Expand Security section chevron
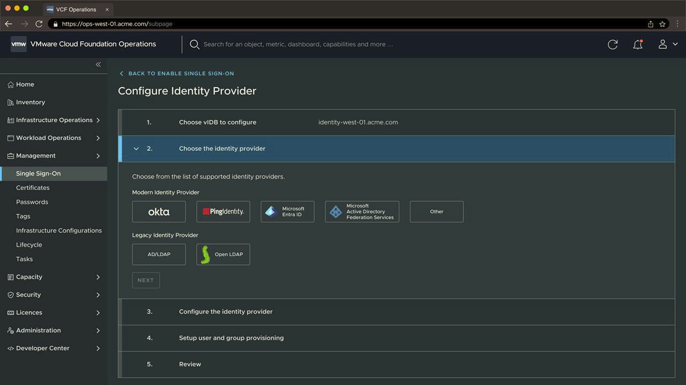 pyautogui.click(x=98, y=295)
